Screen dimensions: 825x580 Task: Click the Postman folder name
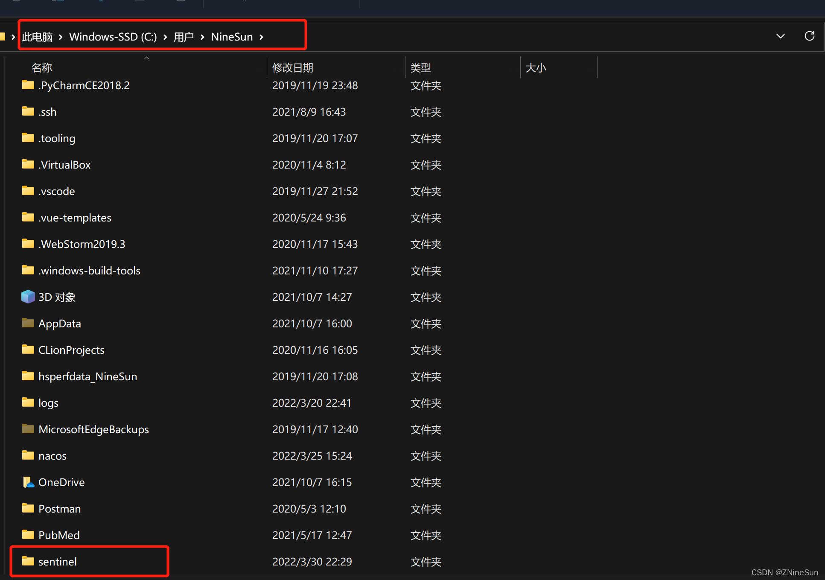click(x=60, y=509)
